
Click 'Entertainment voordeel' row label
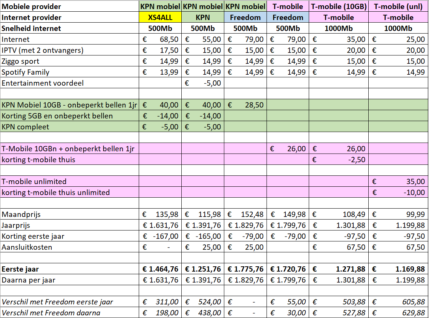pyautogui.click(x=69, y=83)
